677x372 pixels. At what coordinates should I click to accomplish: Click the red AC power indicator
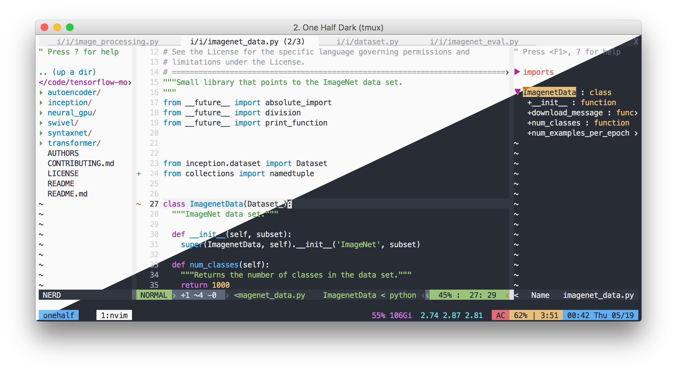pos(500,315)
